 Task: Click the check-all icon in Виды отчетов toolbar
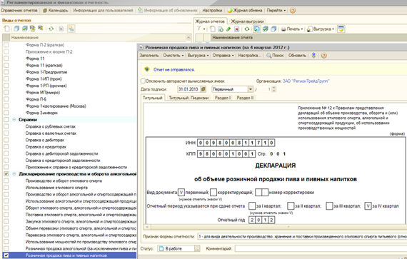pos(25,29)
